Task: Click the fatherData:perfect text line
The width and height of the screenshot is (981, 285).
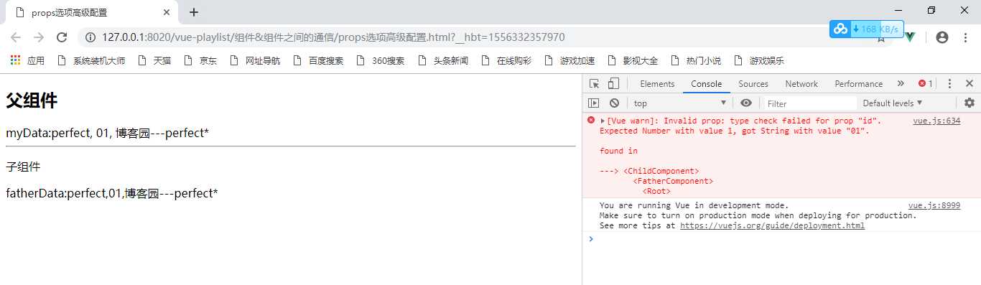Action: pos(112,193)
